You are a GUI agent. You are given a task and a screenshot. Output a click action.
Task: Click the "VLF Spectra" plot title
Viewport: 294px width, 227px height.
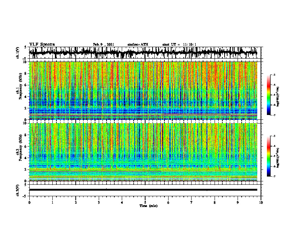(x=42, y=45)
